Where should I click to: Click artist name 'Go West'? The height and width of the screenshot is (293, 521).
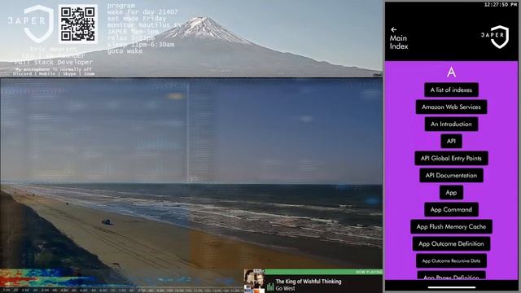coord(285,288)
